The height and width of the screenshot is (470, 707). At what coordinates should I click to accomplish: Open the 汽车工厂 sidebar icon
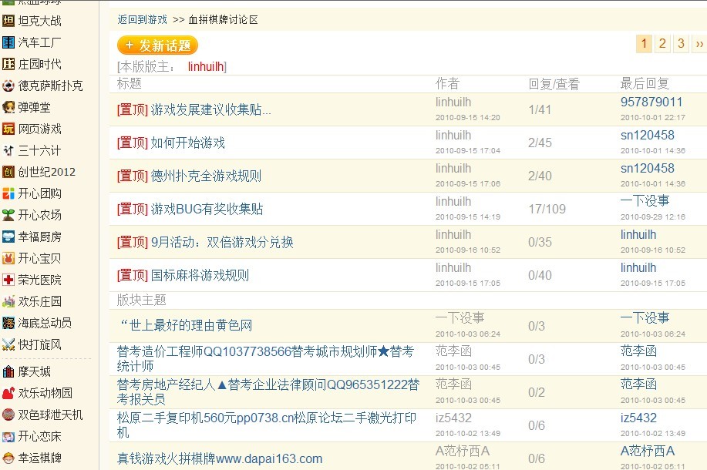8,42
